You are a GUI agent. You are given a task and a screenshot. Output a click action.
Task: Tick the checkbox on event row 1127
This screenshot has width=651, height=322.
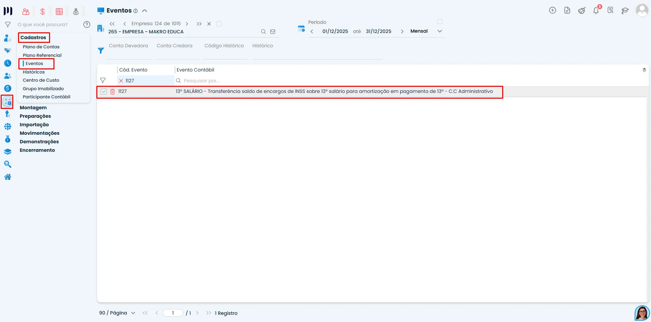tap(104, 92)
